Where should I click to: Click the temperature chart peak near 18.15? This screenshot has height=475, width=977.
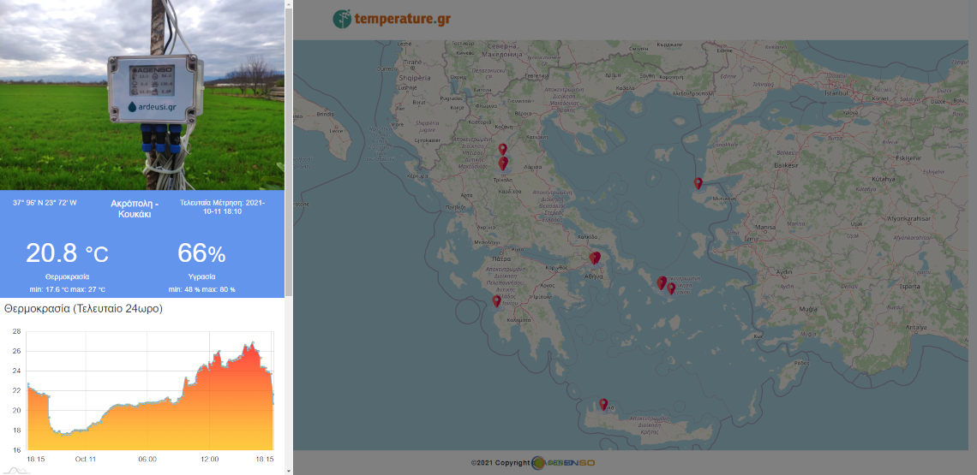coord(252,344)
